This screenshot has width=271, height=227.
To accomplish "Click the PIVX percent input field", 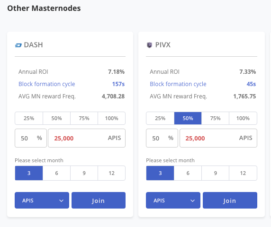I will pos(162,138).
